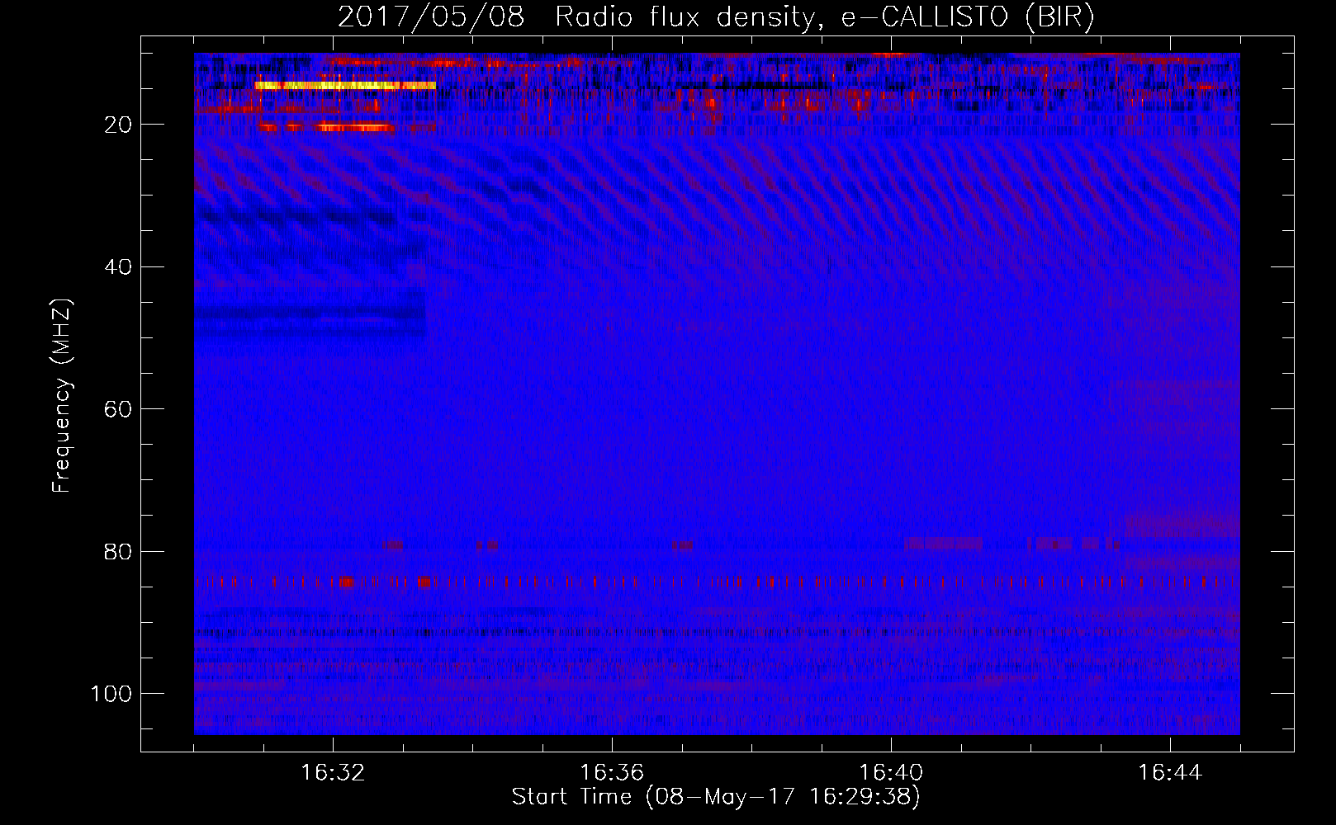
Task: Click the 16:32 time tick label
Action: [x=333, y=773]
